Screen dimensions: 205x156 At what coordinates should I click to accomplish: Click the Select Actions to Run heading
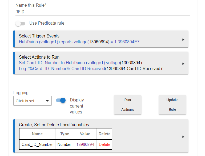pos(39,57)
